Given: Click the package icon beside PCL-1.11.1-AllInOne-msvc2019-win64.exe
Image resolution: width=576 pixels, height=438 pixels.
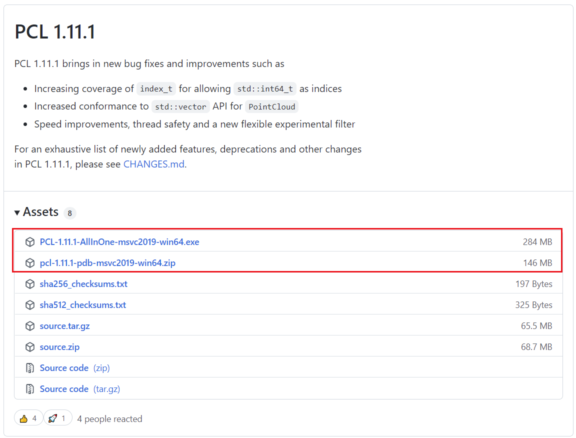Looking at the screenshot, I should click(x=30, y=241).
